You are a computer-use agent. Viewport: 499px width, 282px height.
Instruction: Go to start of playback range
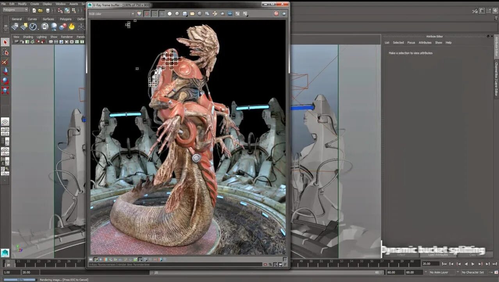[444, 264]
